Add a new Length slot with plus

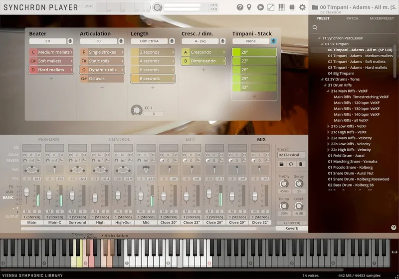point(153,88)
